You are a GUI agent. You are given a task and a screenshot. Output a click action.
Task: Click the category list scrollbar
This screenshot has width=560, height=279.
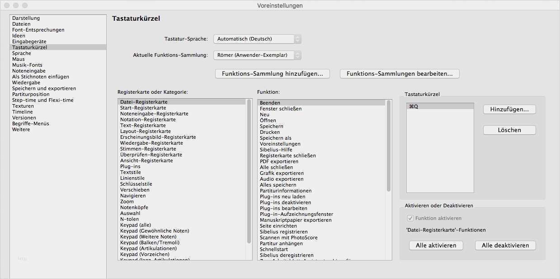point(249,171)
